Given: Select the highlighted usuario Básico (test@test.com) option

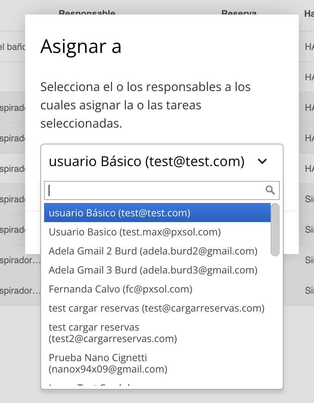Looking at the screenshot, I should point(119,213).
